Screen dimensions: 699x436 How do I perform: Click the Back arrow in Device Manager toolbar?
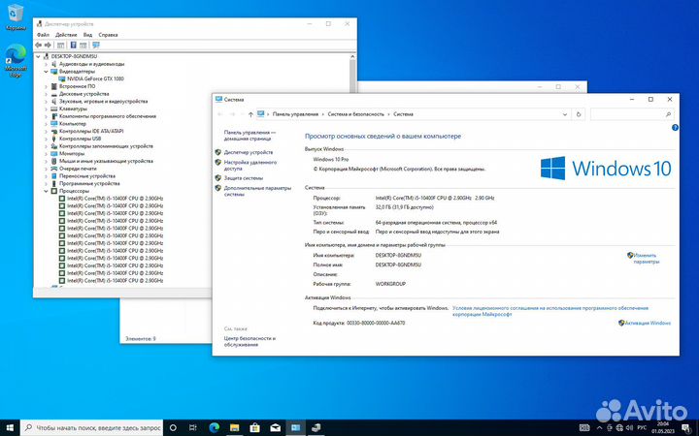click(38, 45)
